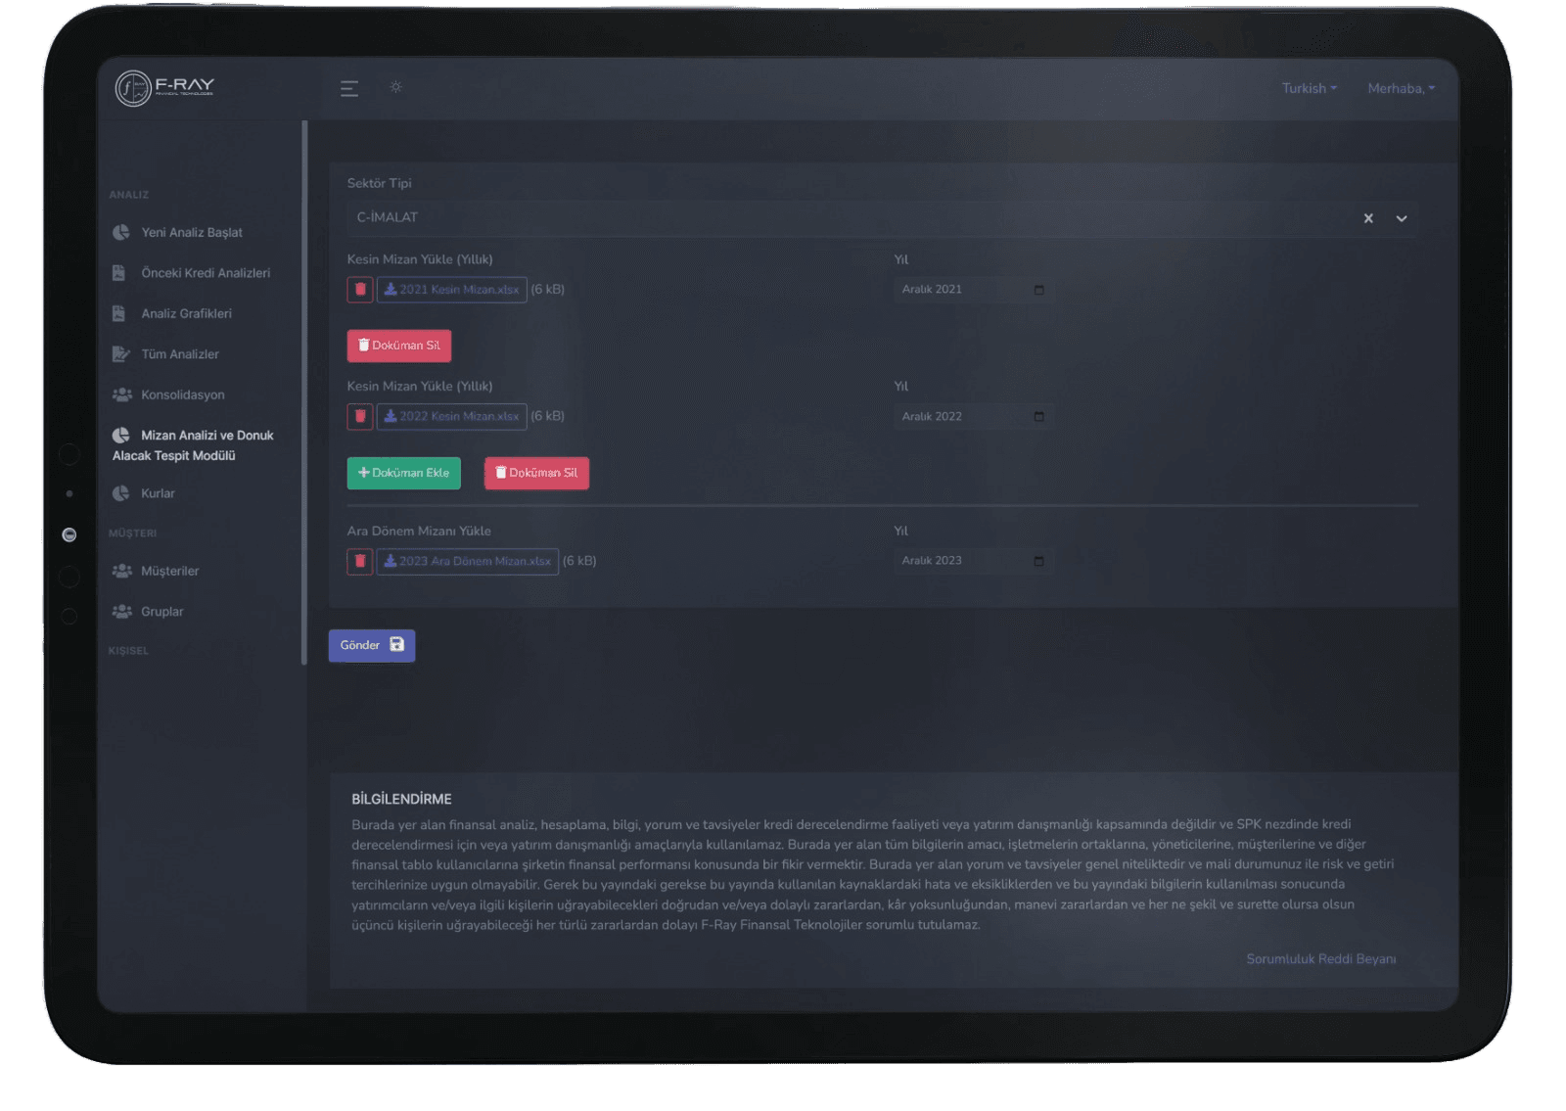
Task: Switch theme with the sun icon
Action: (396, 87)
